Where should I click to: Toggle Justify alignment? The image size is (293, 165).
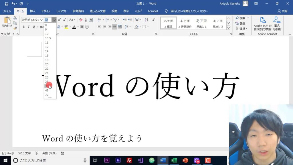click(x=114, y=27)
